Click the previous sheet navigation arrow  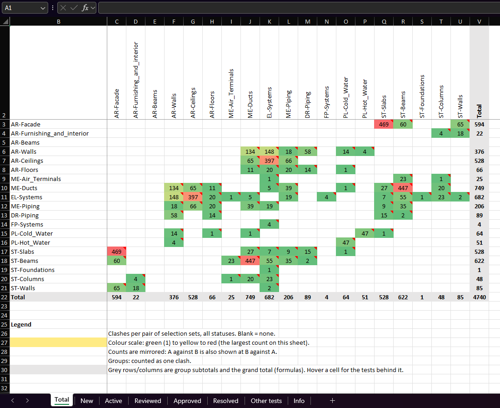[12, 401]
